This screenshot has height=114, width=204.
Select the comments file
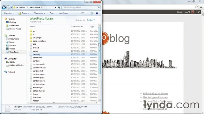[x=37, y=58]
